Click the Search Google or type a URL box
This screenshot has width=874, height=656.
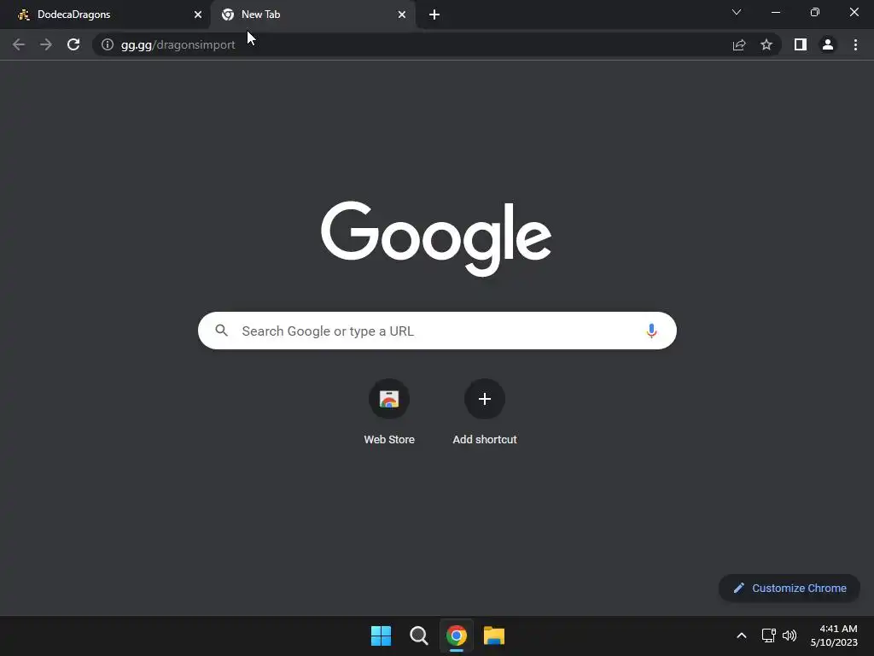[x=437, y=331]
